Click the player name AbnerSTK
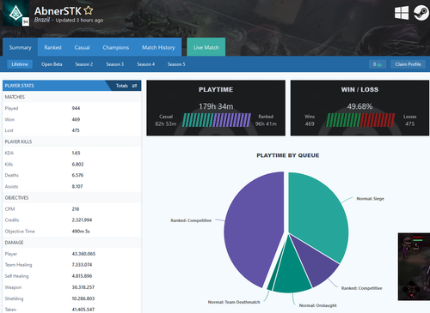 [x=58, y=11]
